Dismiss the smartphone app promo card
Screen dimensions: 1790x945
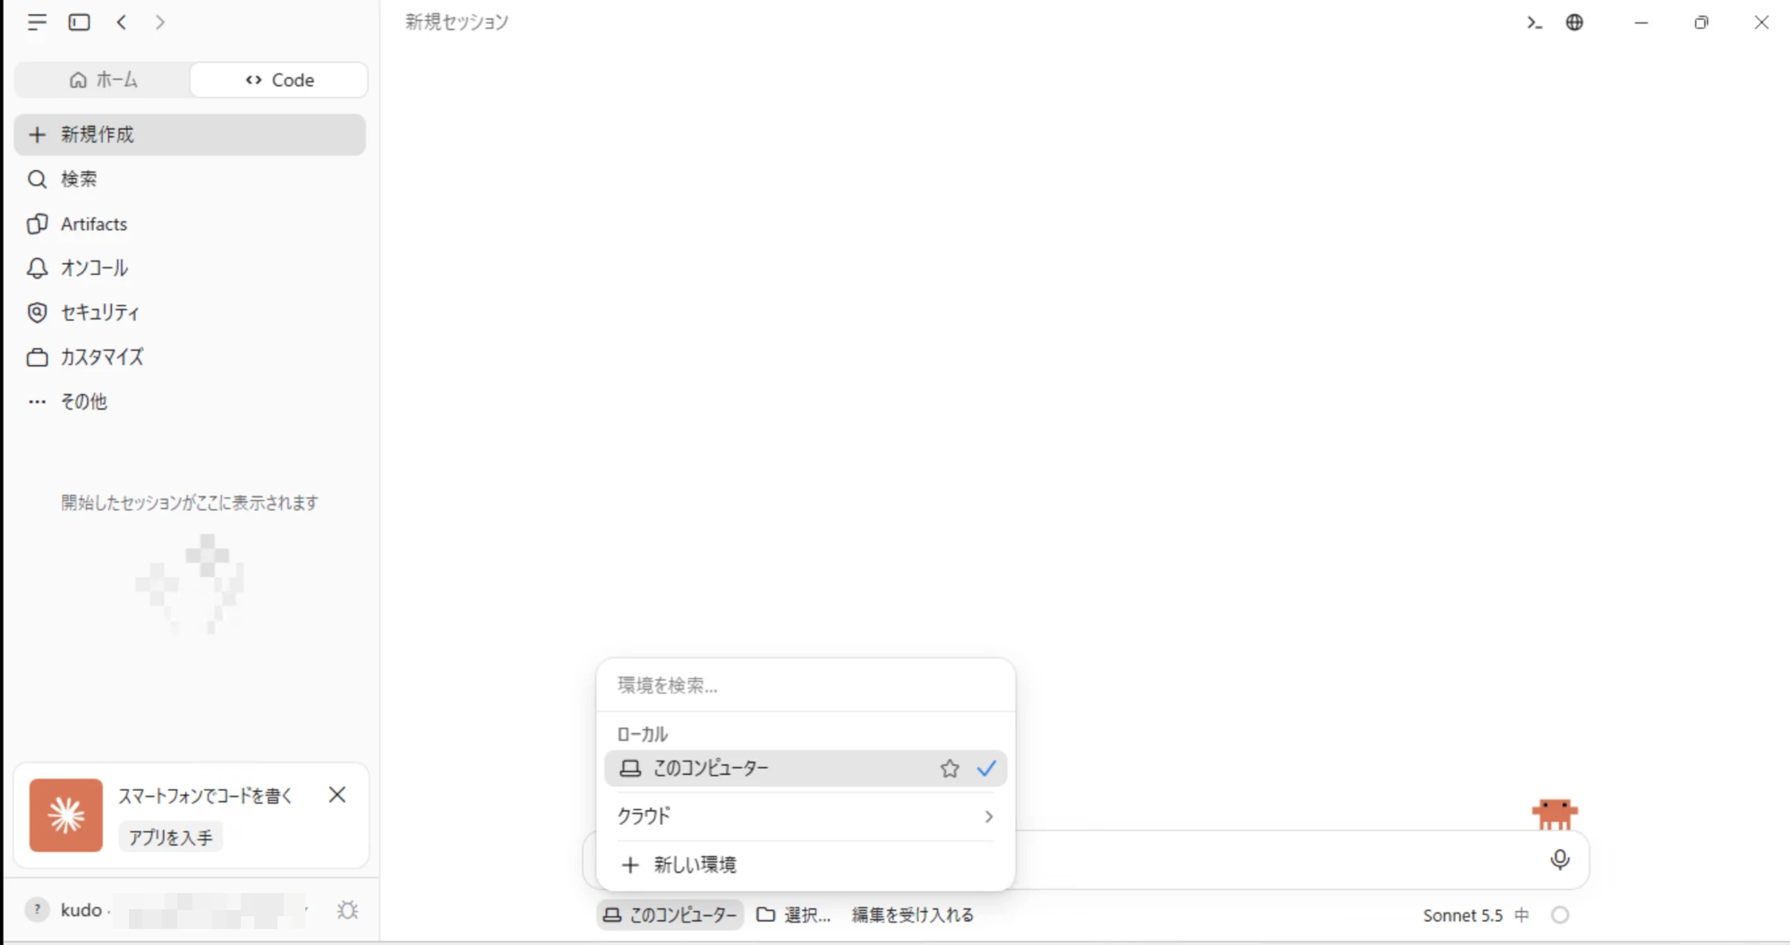click(337, 795)
